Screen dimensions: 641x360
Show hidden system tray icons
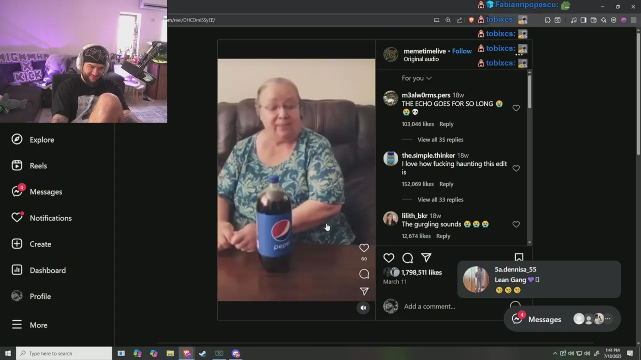coord(555,353)
